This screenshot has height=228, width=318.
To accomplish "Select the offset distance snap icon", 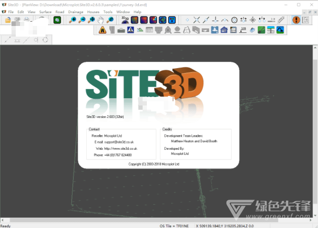I will (x=244, y=20).
